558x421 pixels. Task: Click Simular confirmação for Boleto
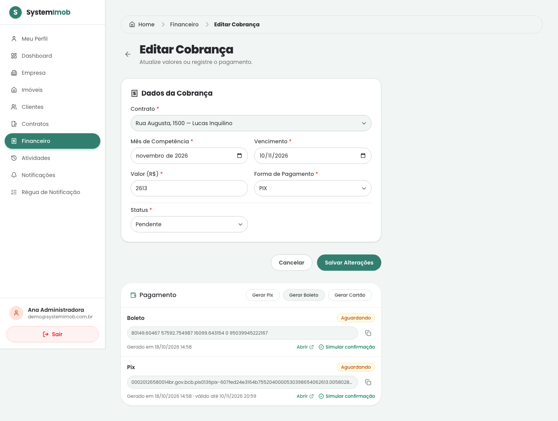point(347,347)
